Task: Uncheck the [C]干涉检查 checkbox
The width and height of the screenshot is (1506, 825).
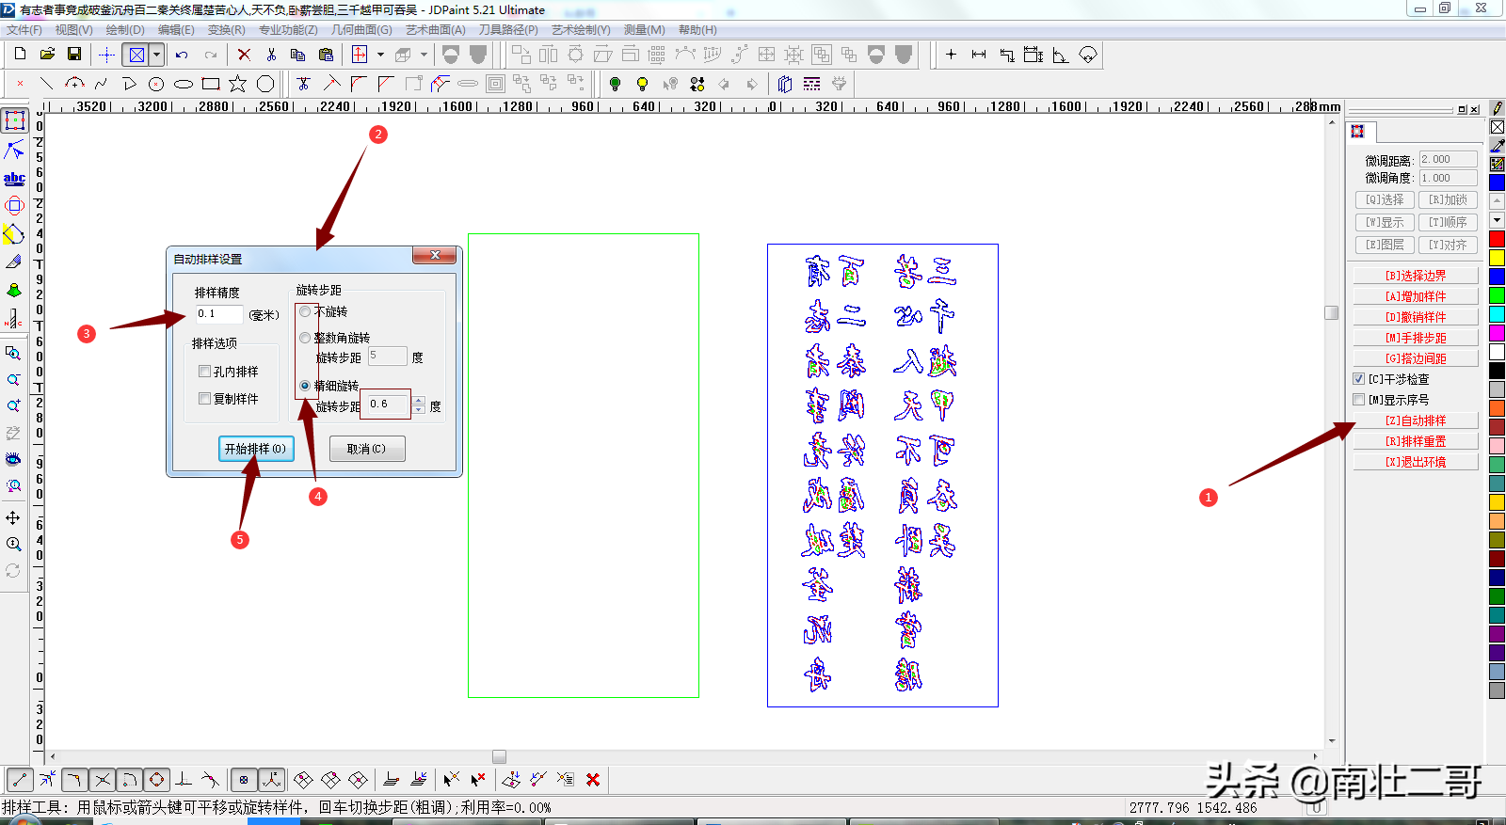Action: tap(1358, 379)
